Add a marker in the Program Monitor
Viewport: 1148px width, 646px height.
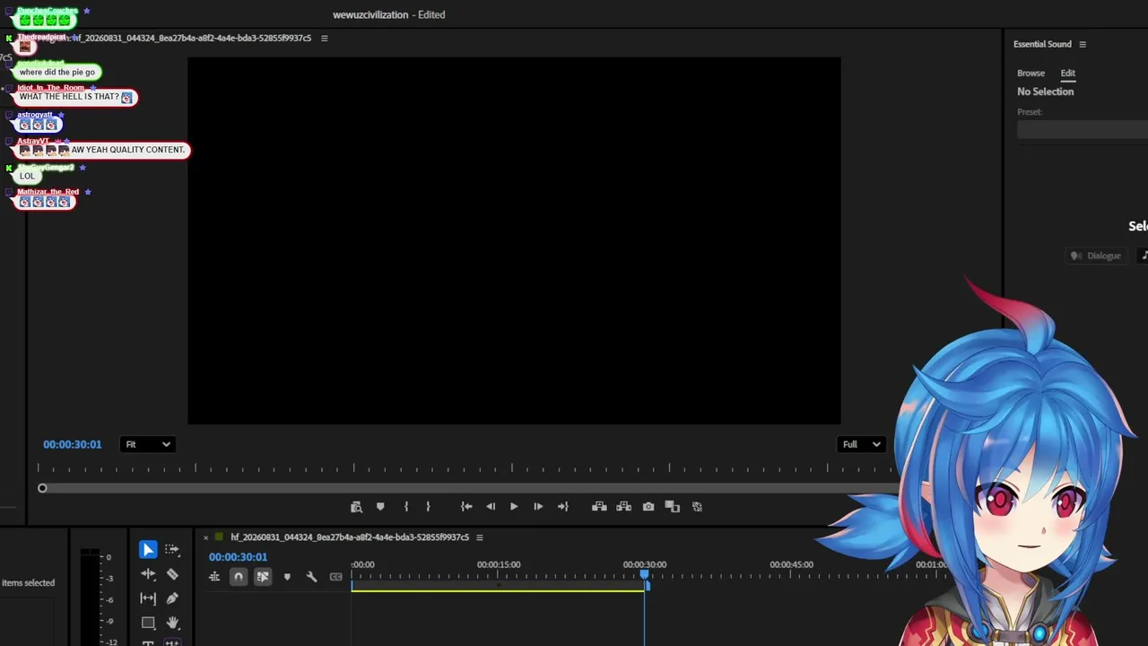(380, 507)
